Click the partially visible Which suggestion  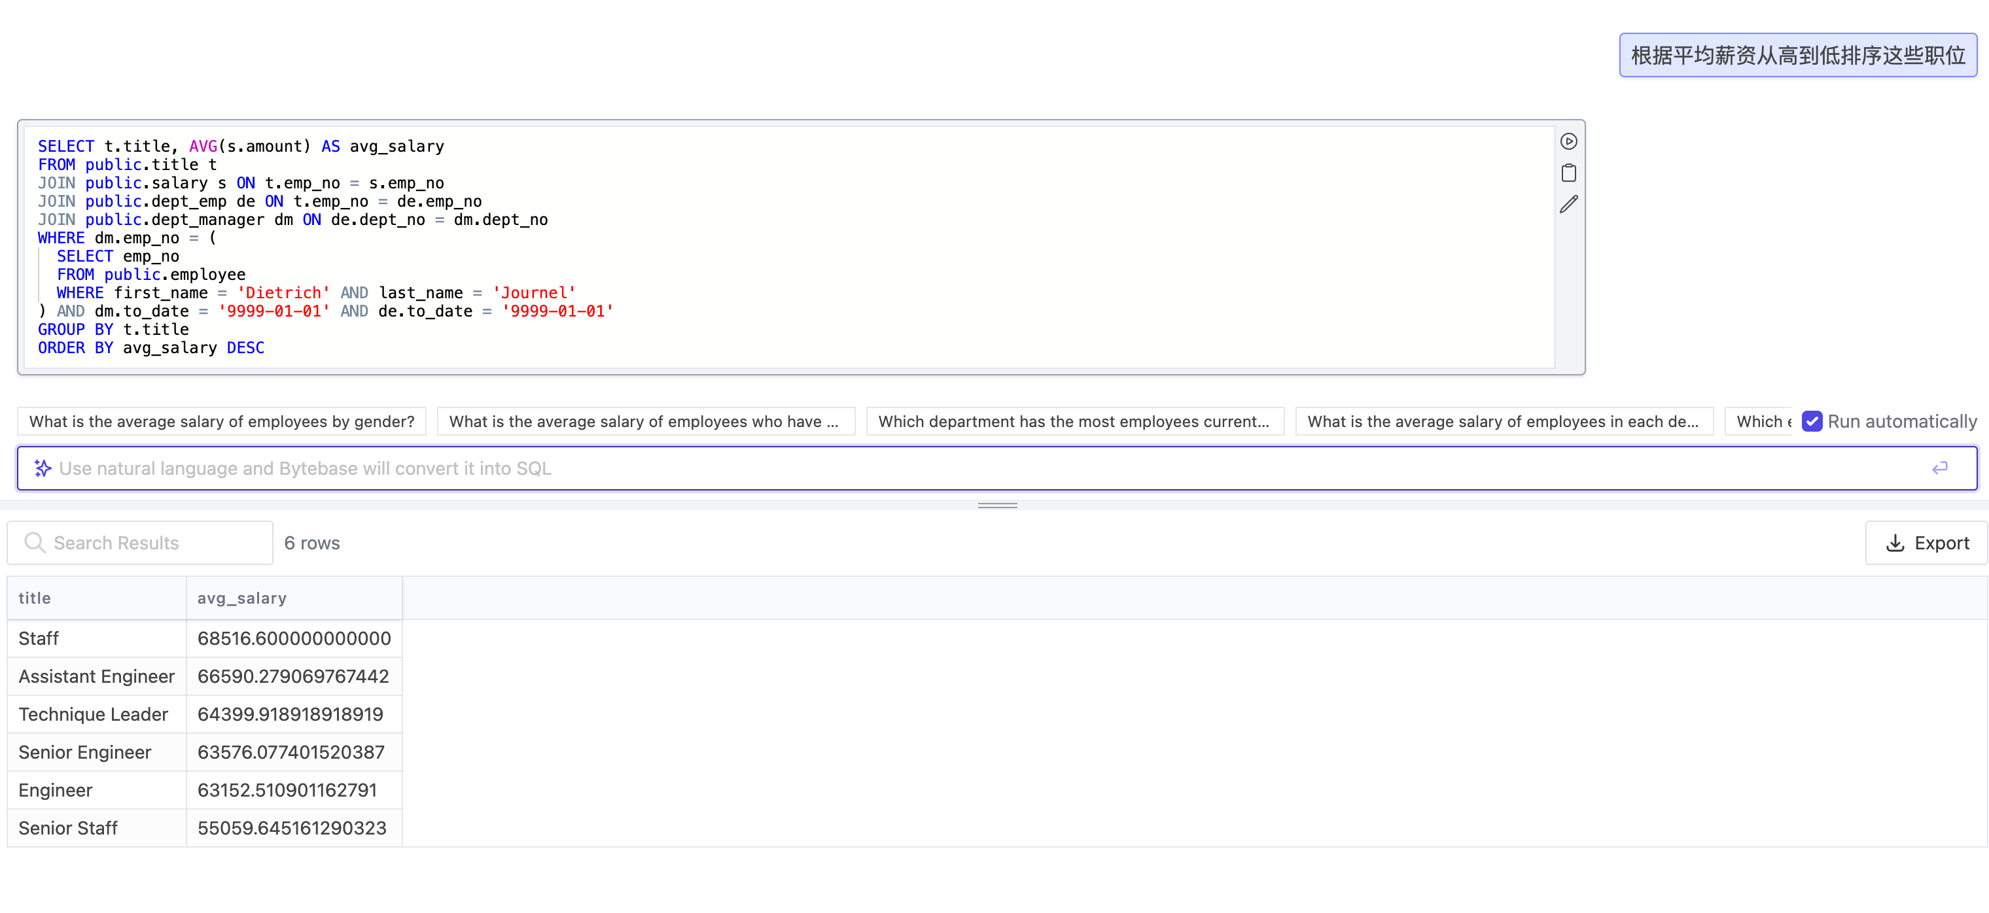1760,421
